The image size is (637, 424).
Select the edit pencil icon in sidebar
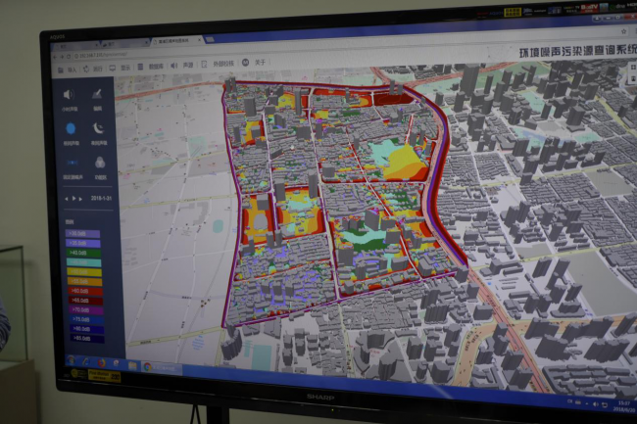click(x=98, y=94)
